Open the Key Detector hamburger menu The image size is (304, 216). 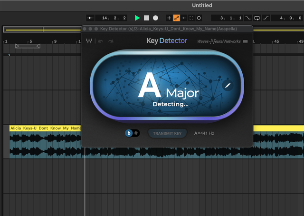pyautogui.click(x=245, y=41)
